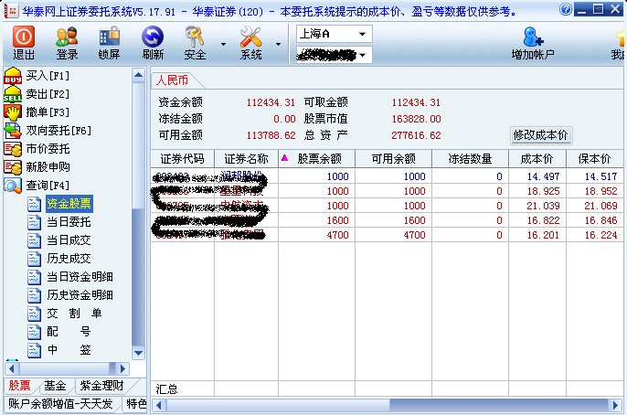Image resolution: width=627 pixels, height=415 pixels.
Task: Click the 退出 exit toolbar icon
Action: [x=24, y=37]
